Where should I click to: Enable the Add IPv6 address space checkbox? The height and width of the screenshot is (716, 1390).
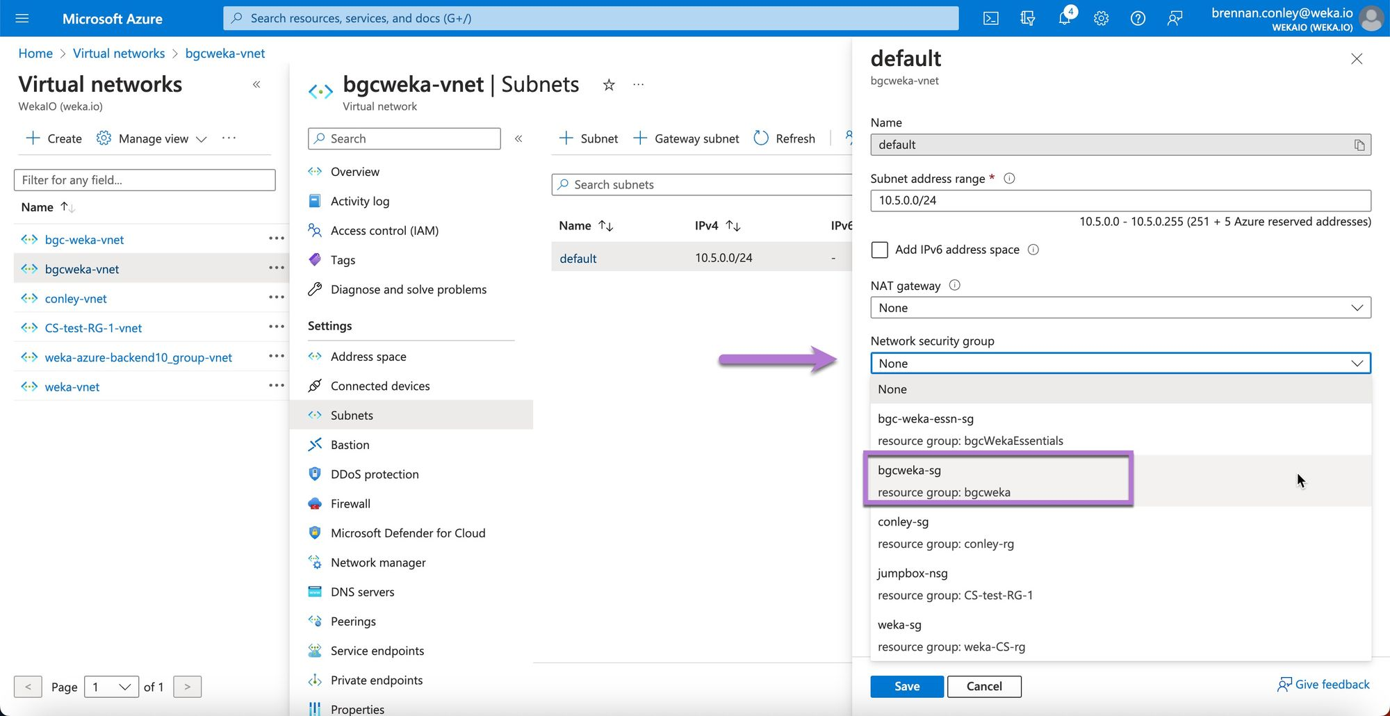point(880,250)
